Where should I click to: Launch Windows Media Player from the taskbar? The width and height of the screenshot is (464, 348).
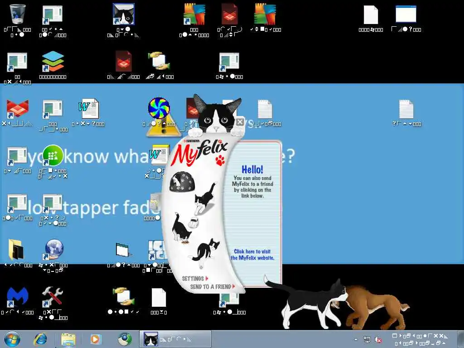coord(96,339)
